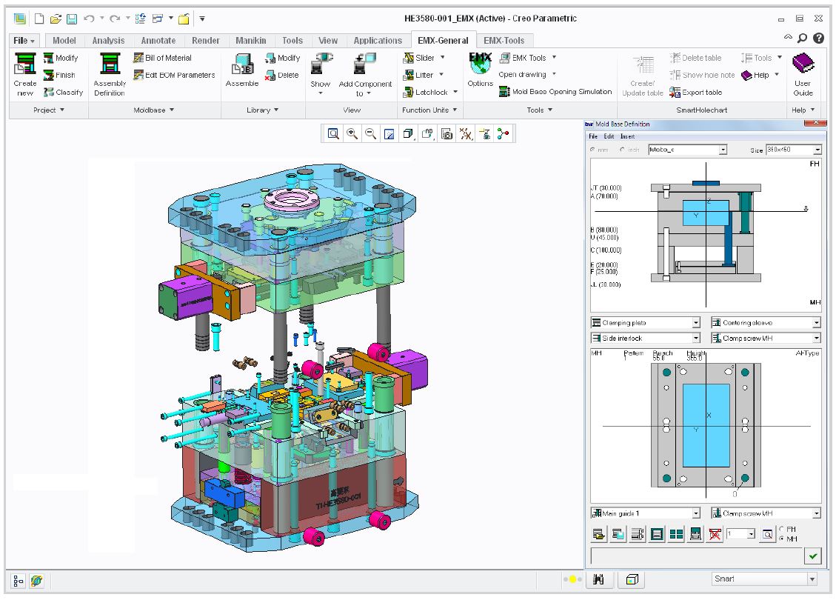Open the Size 350x450 dropdown
Image resolution: width=836 pixels, height=600 pixels.
click(816, 150)
